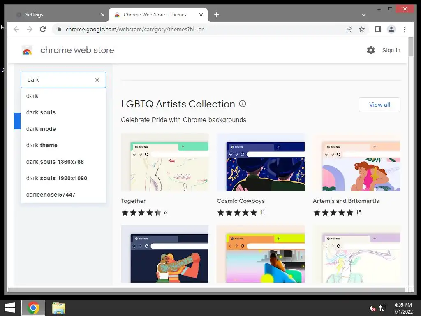Share this page from the address bar
421x316 pixels.
tap(349, 29)
